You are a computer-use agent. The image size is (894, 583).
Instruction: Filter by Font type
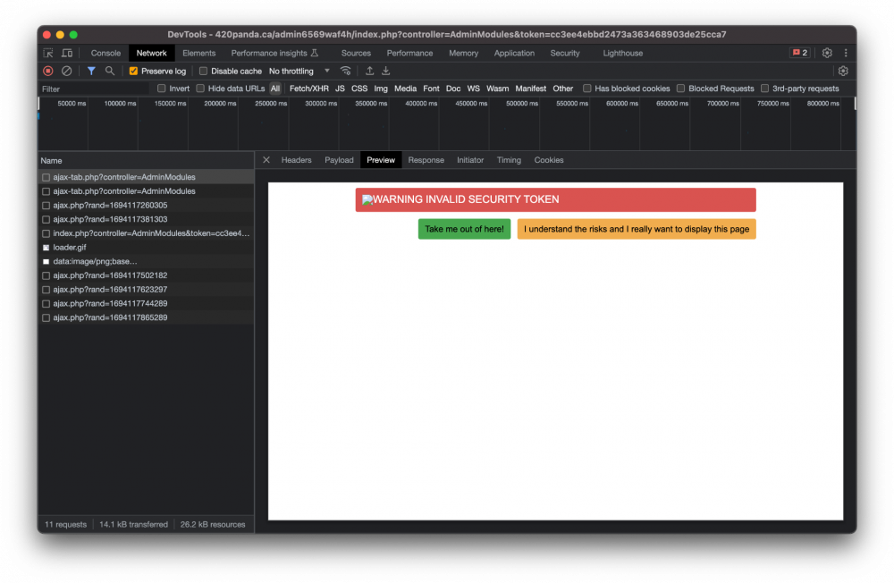pyautogui.click(x=431, y=89)
